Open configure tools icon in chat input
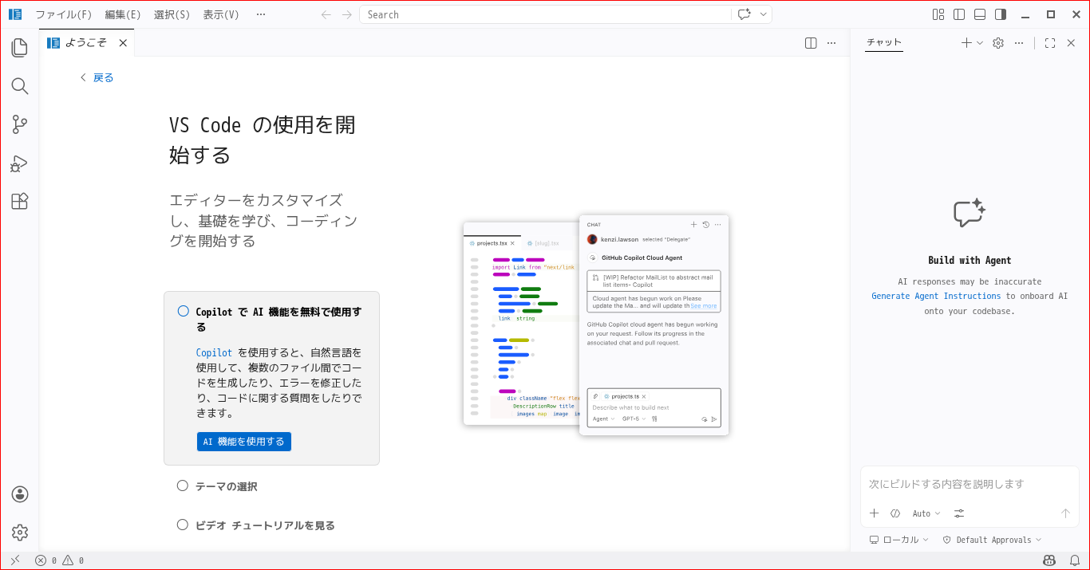The height and width of the screenshot is (570, 1090). pyautogui.click(x=959, y=513)
